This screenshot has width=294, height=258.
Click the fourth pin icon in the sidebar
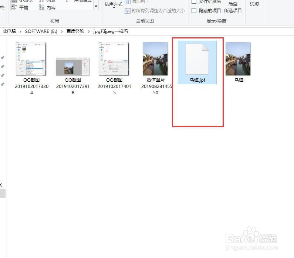(3, 85)
